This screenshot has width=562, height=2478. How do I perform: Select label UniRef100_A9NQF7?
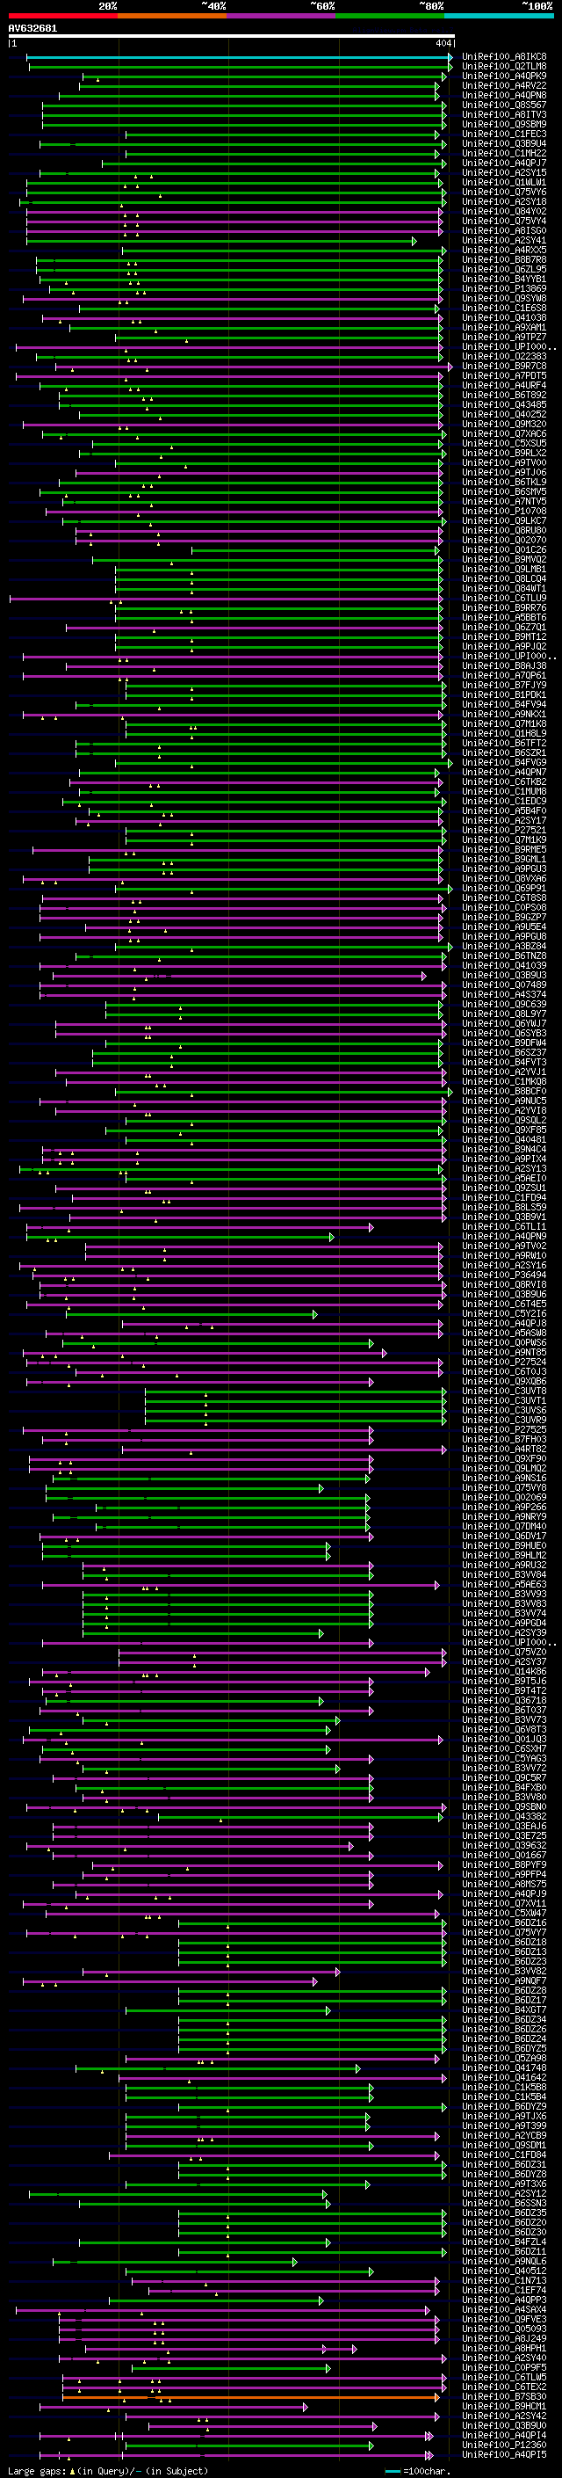point(503,1980)
